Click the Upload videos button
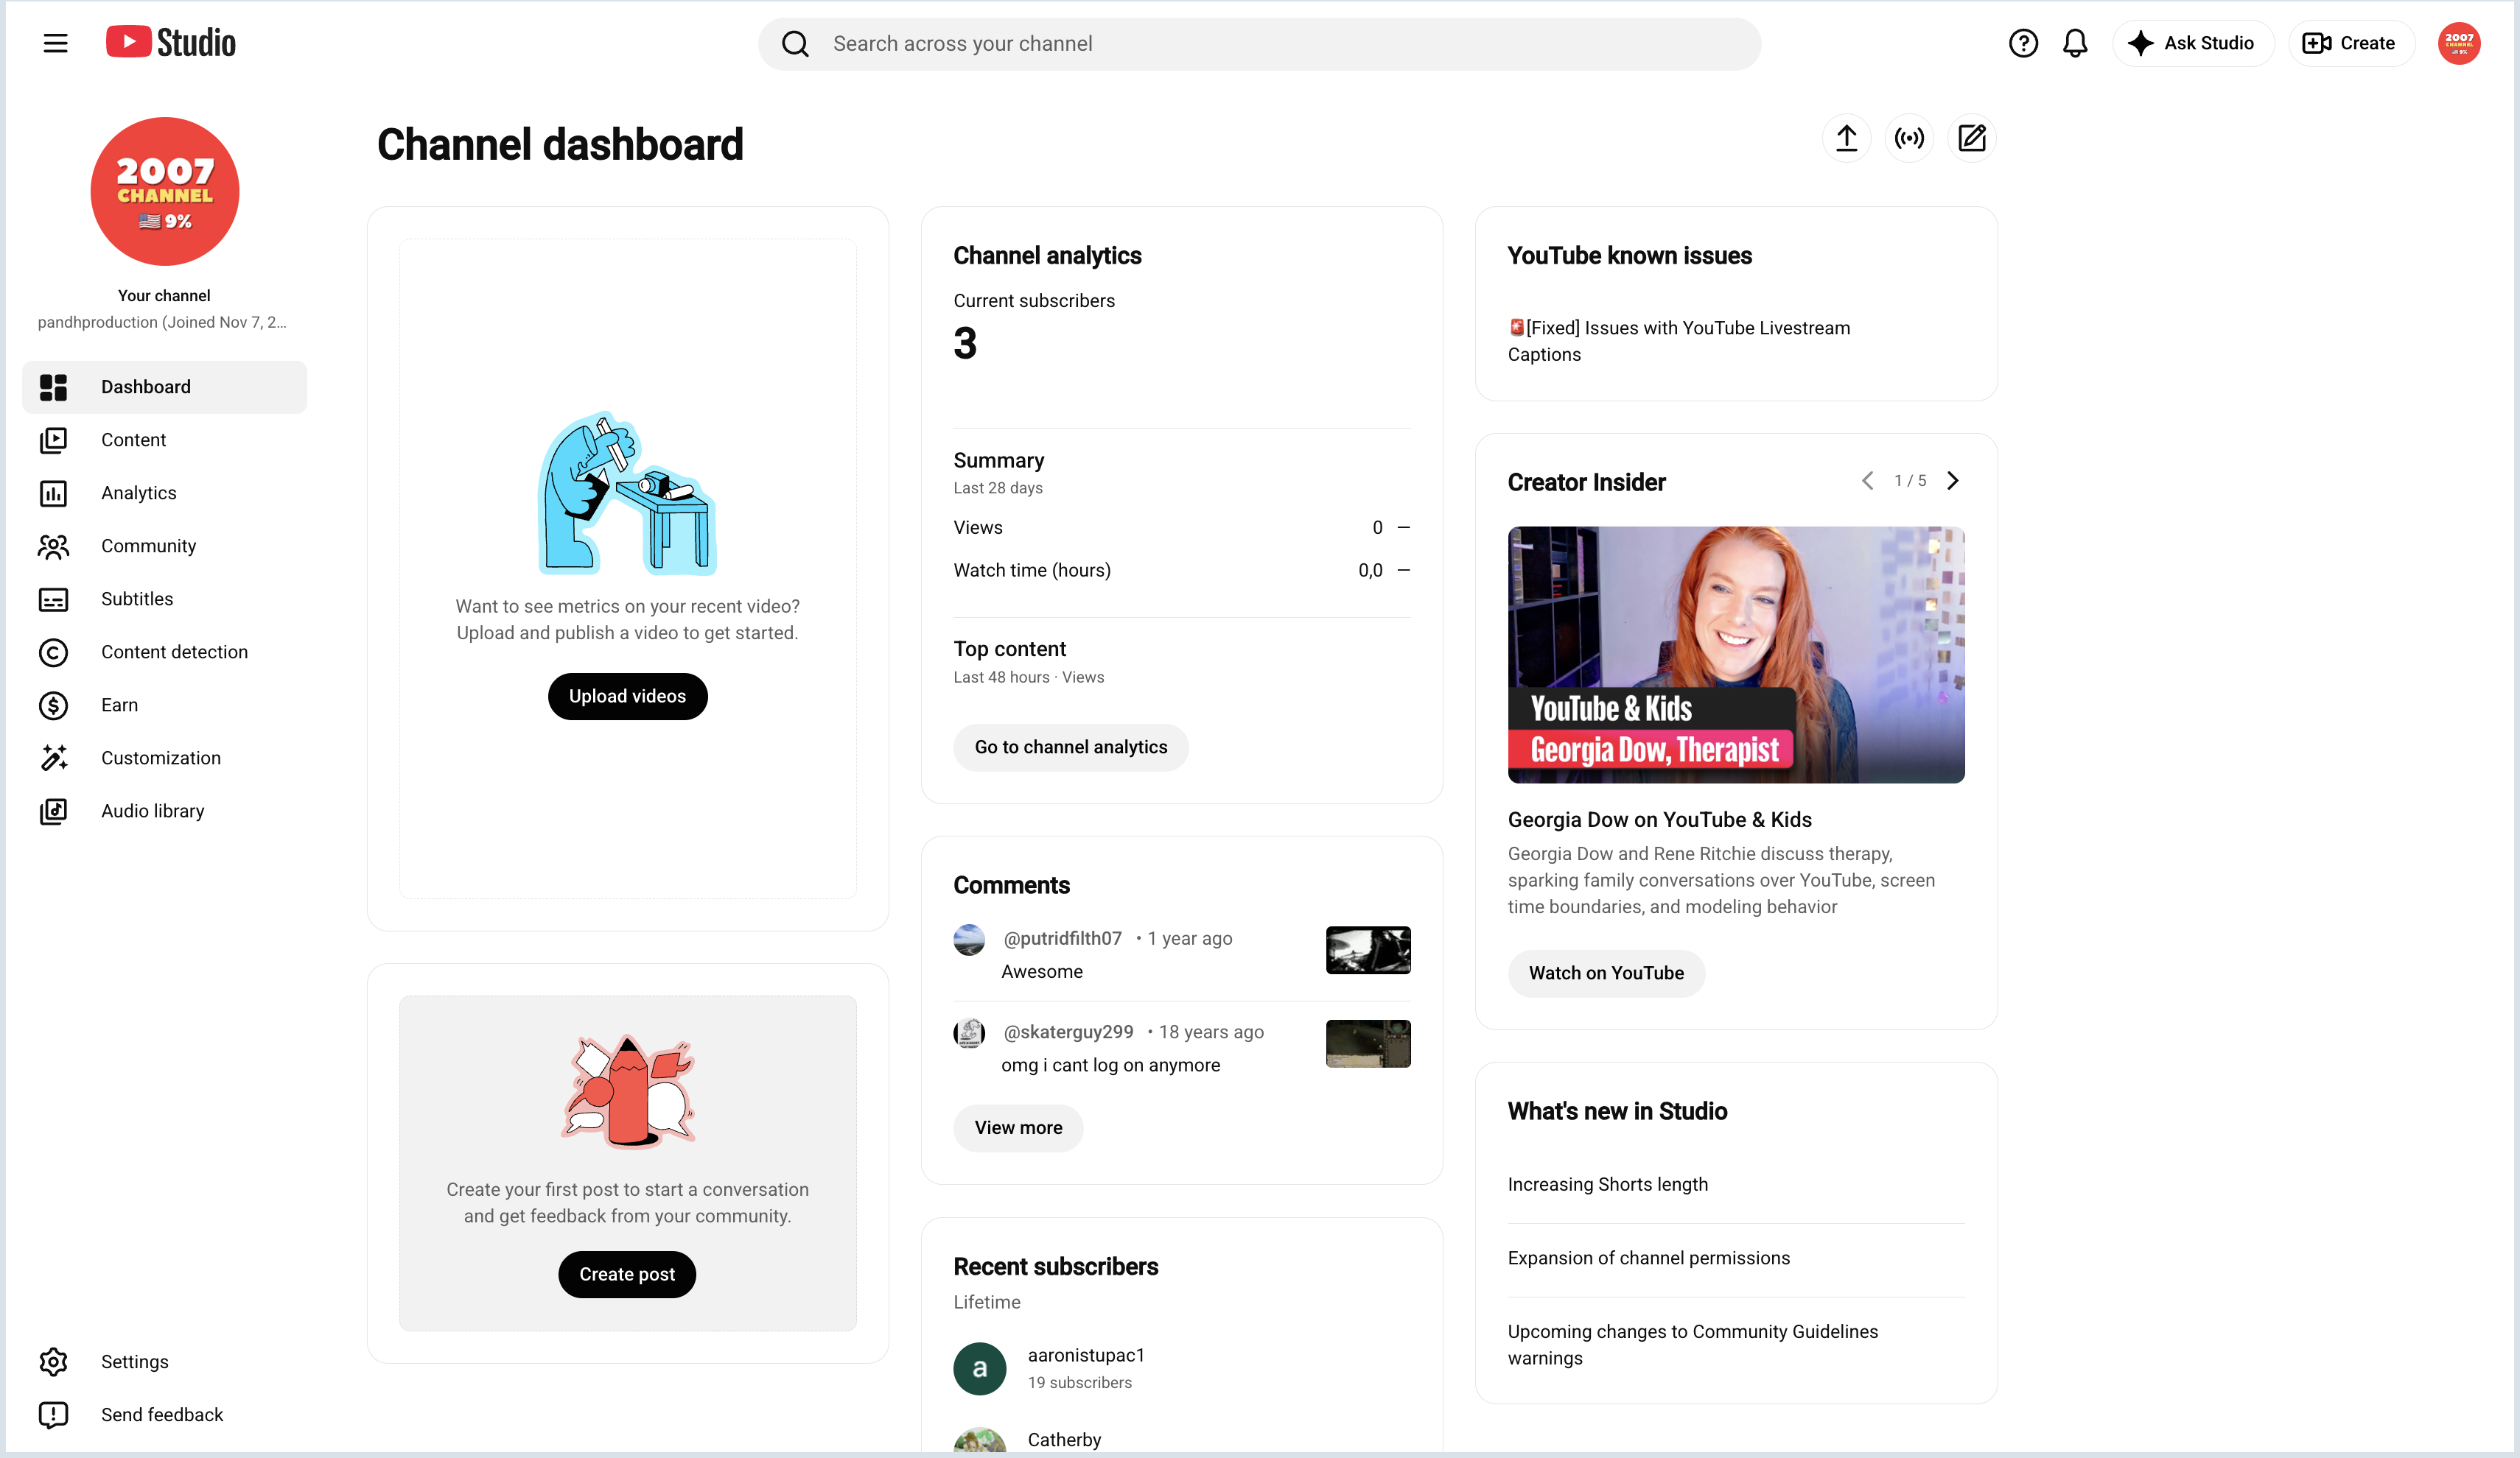The height and width of the screenshot is (1458, 2520). (x=627, y=697)
